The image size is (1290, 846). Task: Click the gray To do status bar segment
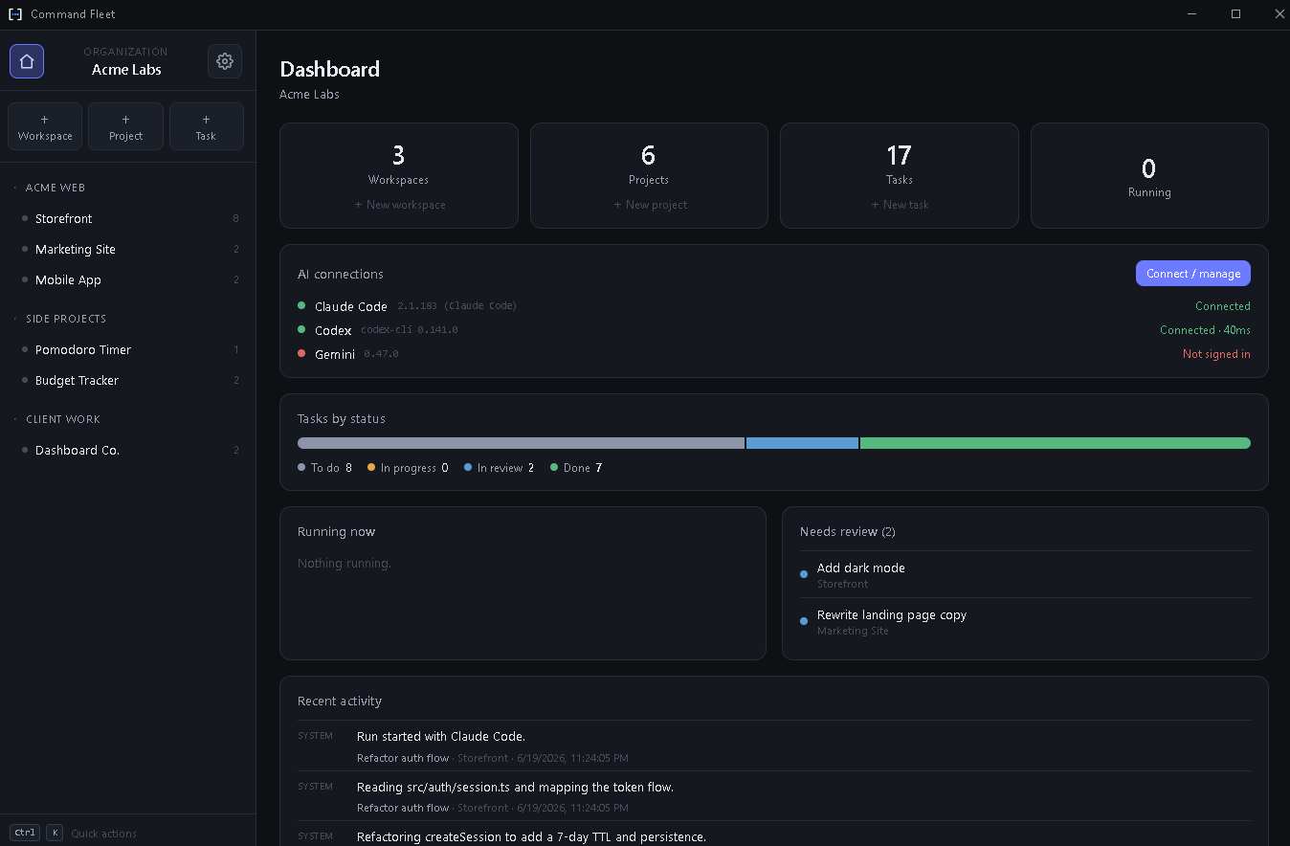click(x=521, y=443)
